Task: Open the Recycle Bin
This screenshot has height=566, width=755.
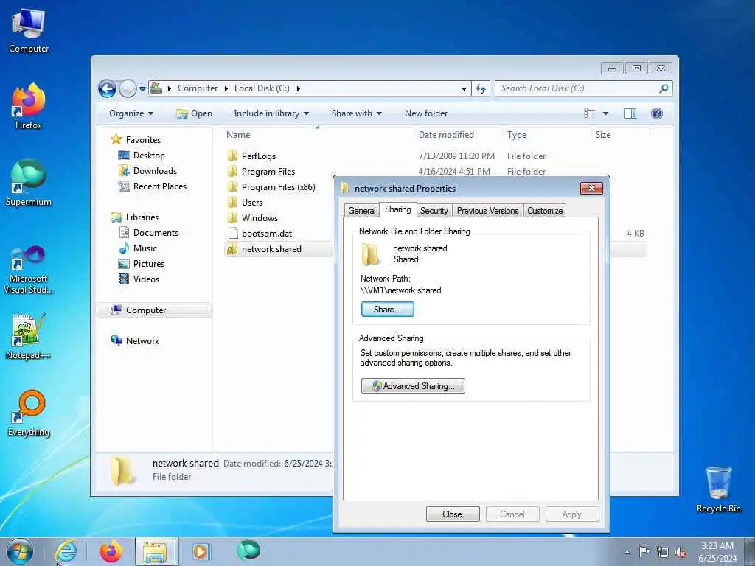Action: pos(718,490)
